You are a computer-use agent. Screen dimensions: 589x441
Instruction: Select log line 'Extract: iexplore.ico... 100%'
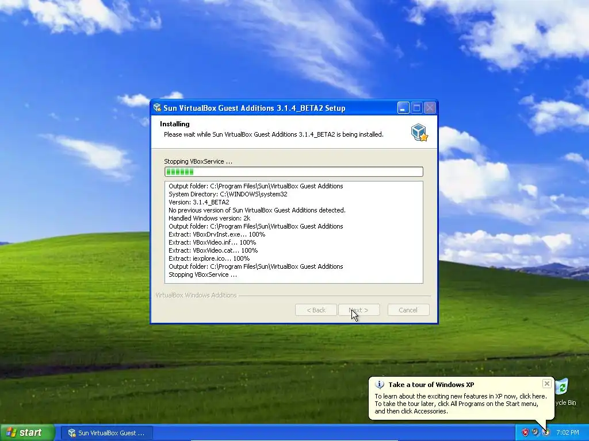click(x=209, y=258)
